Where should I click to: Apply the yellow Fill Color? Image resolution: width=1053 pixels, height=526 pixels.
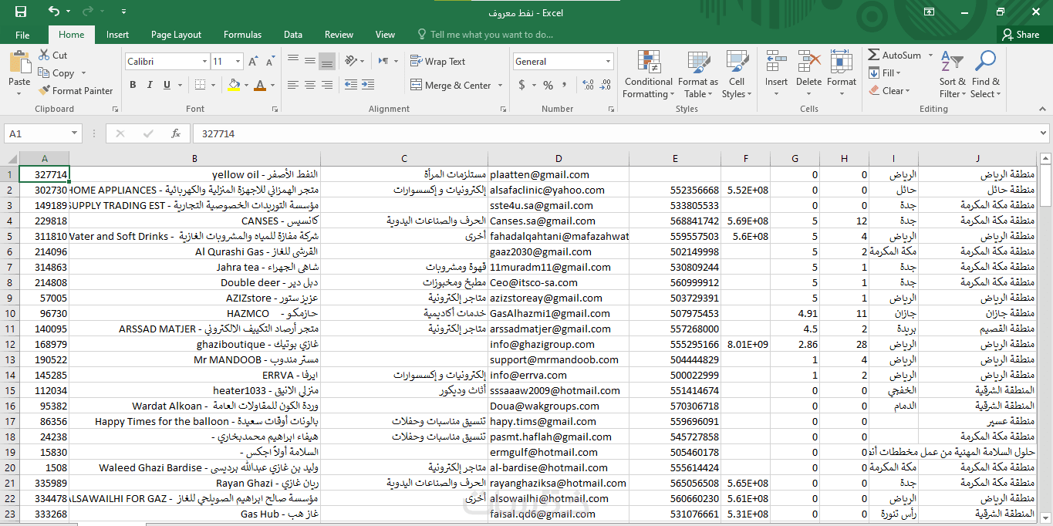(235, 85)
